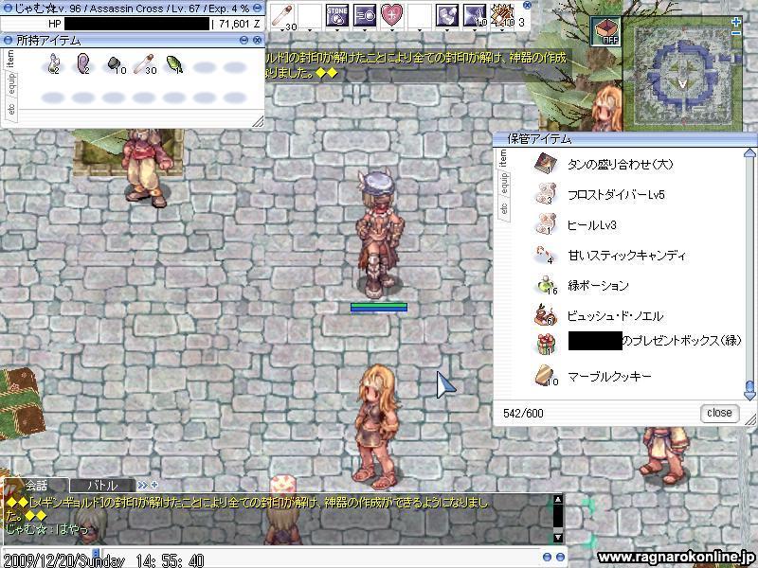Click the storage scrollbar thumb
758x568 pixels.
click(x=749, y=386)
